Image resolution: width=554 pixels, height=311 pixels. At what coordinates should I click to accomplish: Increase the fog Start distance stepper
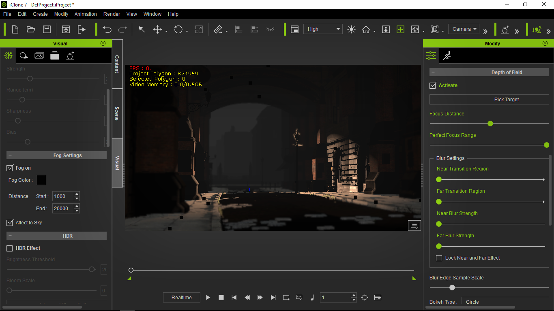[x=77, y=194]
